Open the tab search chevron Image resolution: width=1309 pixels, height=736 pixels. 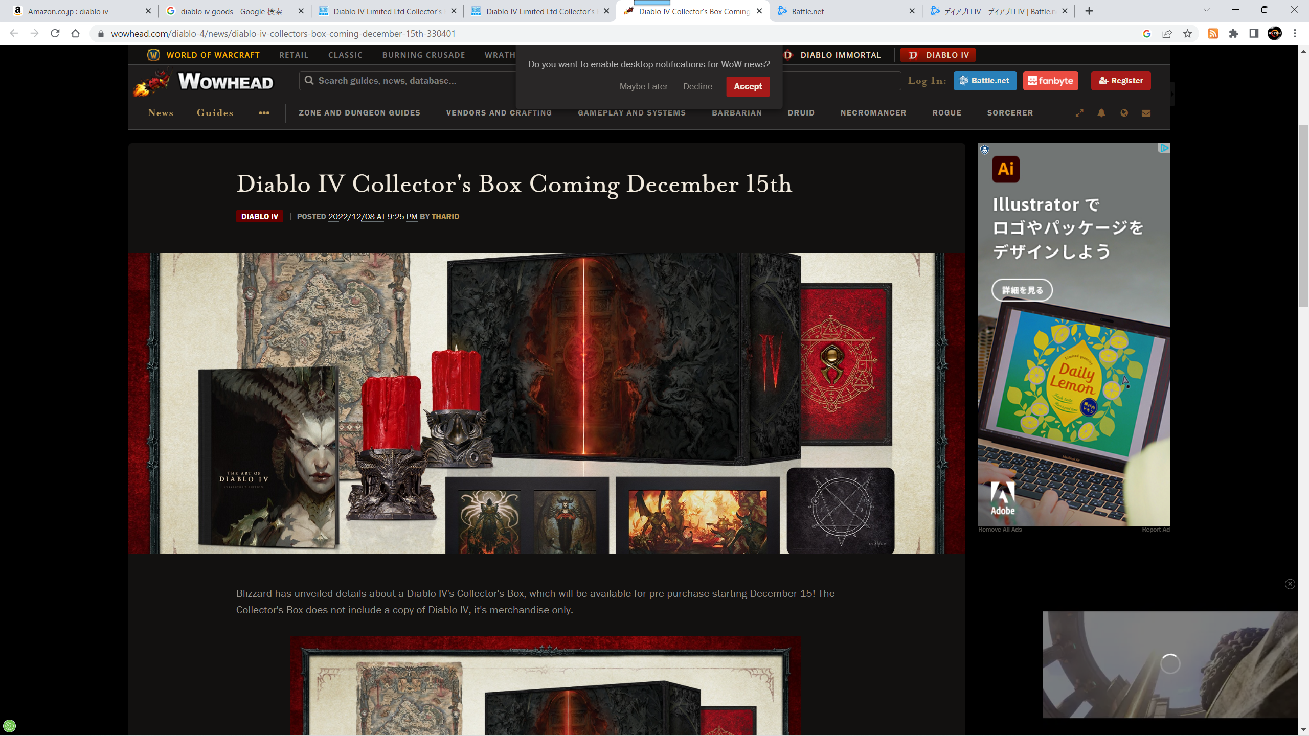tap(1206, 10)
